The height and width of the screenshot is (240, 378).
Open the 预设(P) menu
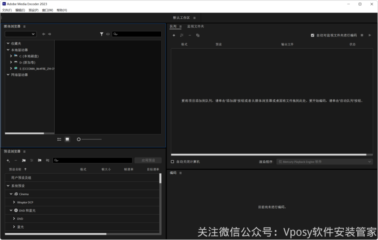point(34,10)
